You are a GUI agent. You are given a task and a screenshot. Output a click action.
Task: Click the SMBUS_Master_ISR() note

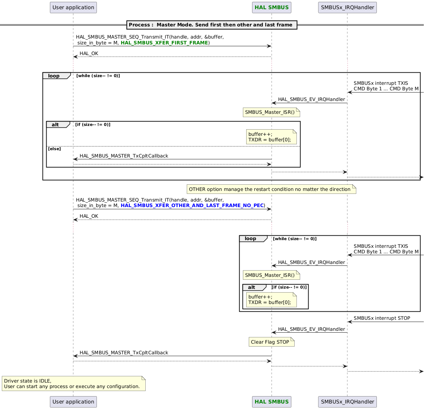click(271, 112)
